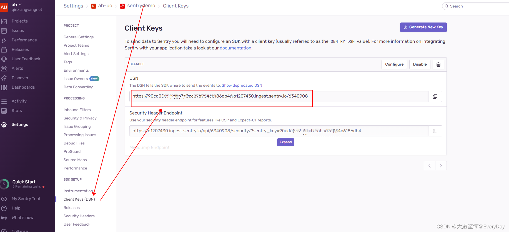Open Security Headers menu item
Viewport: 509px width, 232px height.
pos(79,216)
